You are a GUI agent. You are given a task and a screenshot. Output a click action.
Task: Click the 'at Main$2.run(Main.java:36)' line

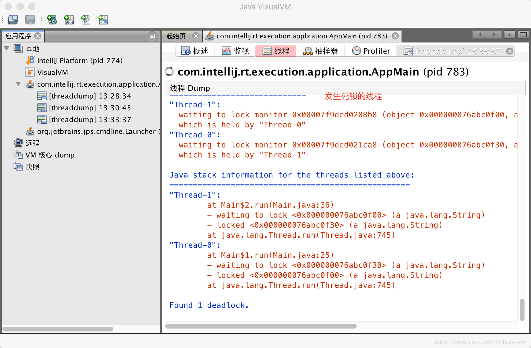tap(270, 205)
